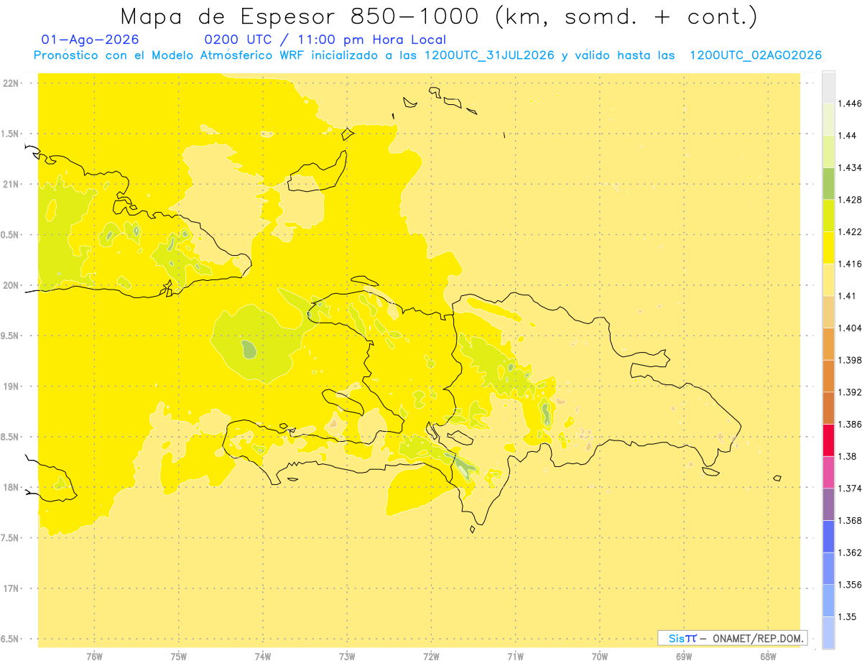Viewport: 862px width, 666px height.
Task: Click the legend value 1.44
Action: pos(848,136)
